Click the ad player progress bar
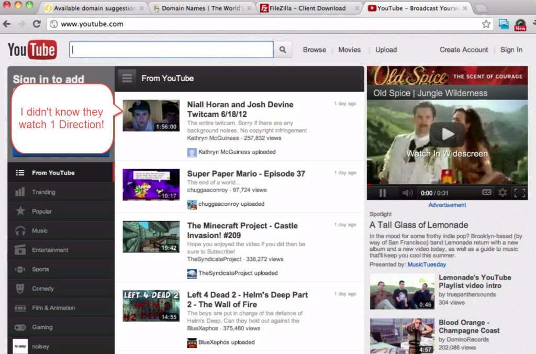Viewport: 536px width, 354px height. 447,185
